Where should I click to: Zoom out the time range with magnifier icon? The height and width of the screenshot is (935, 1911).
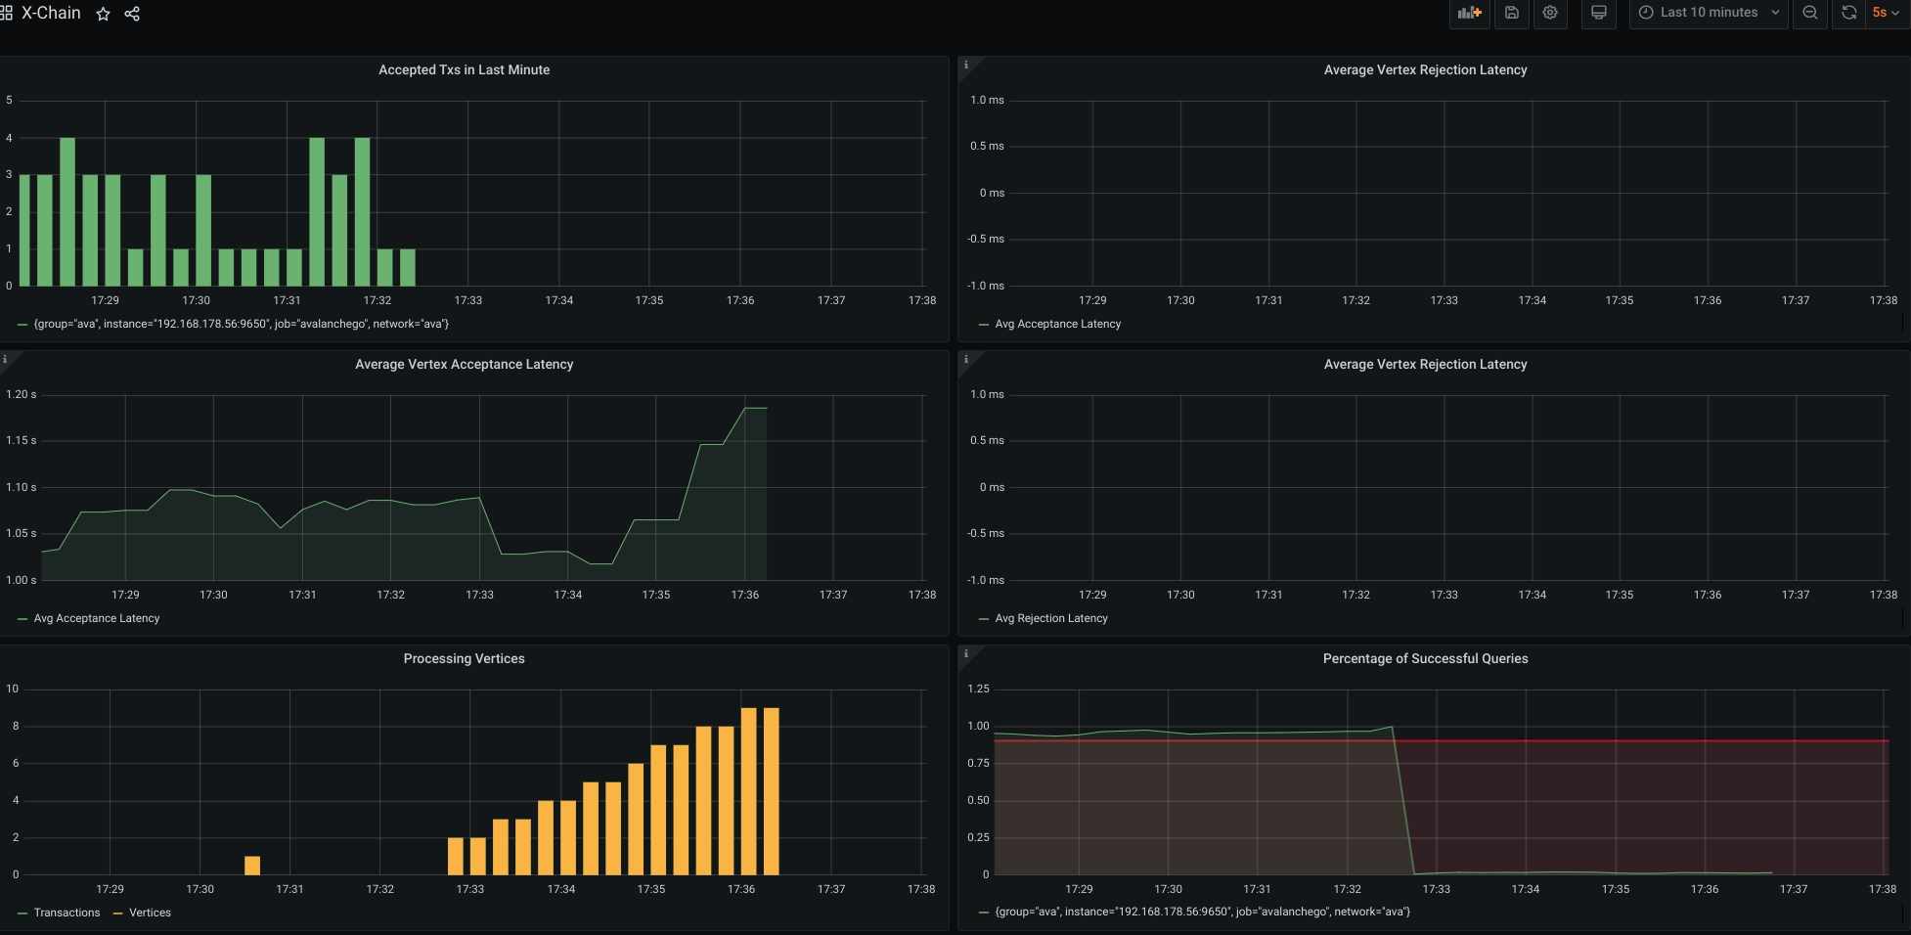tap(1809, 13)
